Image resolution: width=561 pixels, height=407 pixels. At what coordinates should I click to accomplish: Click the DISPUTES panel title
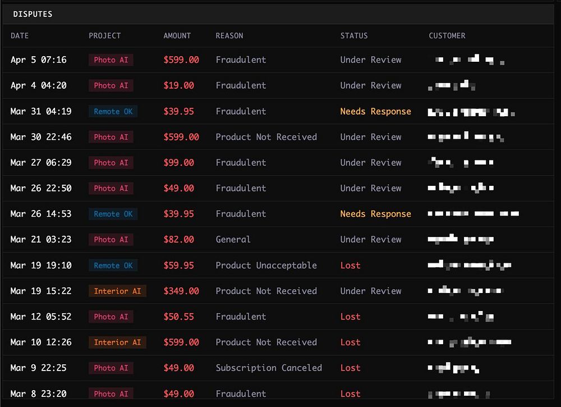pos(33,14)
